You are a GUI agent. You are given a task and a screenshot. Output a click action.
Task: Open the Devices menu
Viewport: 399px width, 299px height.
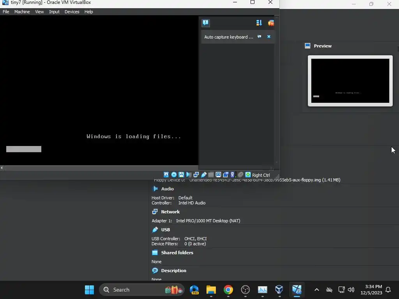(72, 12)
